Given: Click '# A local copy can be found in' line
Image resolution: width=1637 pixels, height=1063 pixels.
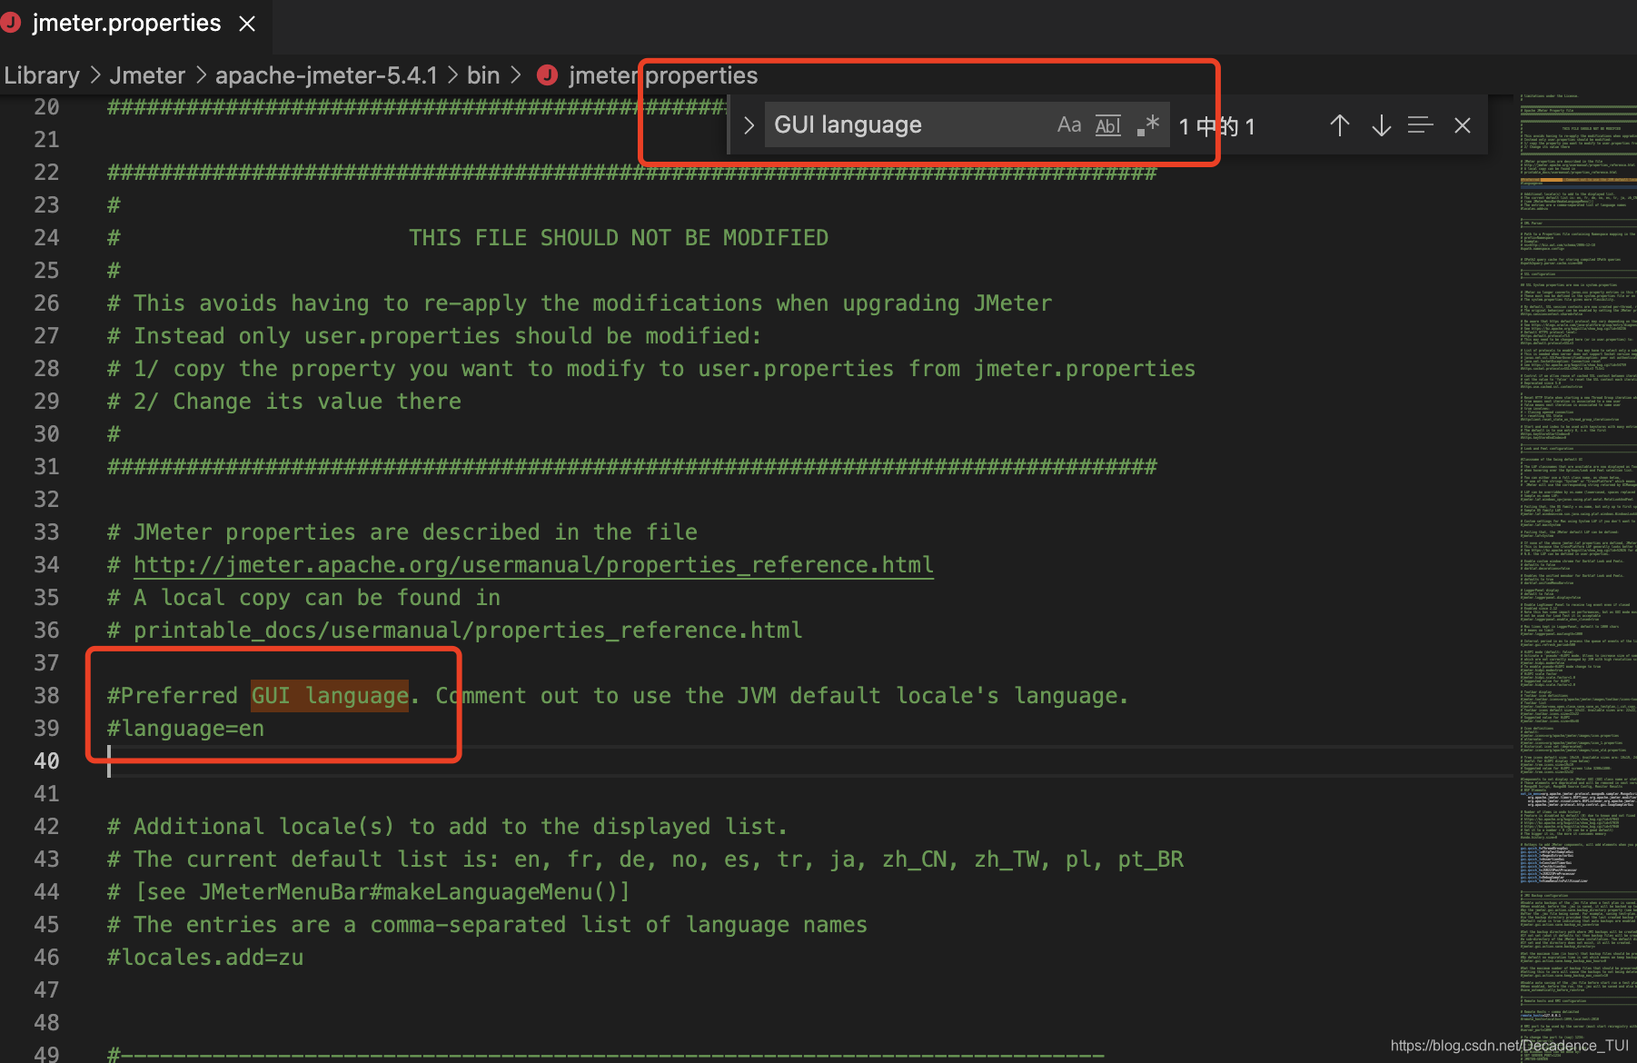Looking at the screenshot, I should tap(303, 598).
